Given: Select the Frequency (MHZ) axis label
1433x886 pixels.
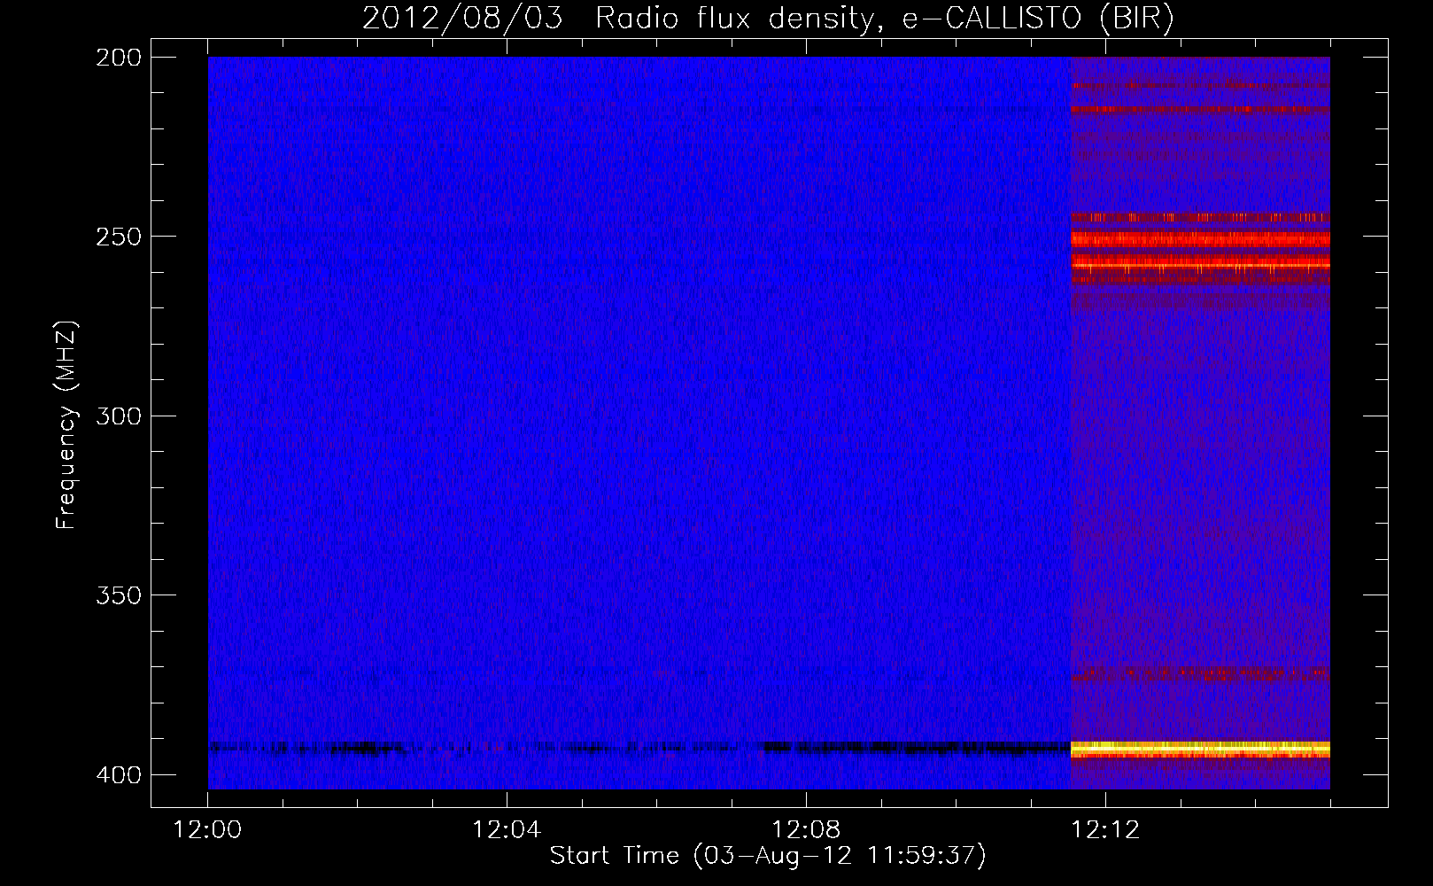Looking at the screenshot, I should pos(66,424).
